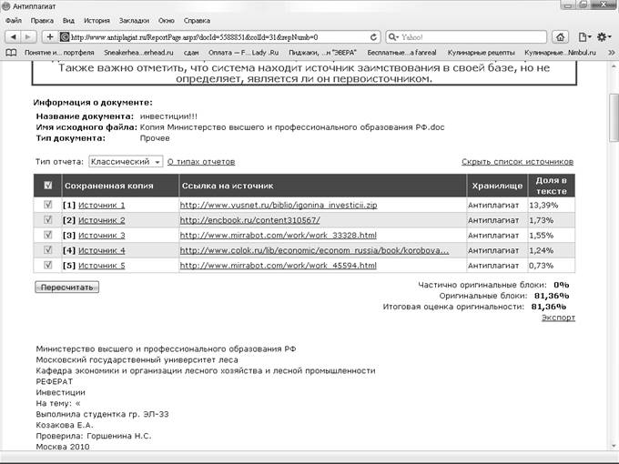
Task: Click the vertical scrollbar thumb
Action: (614, 116)
